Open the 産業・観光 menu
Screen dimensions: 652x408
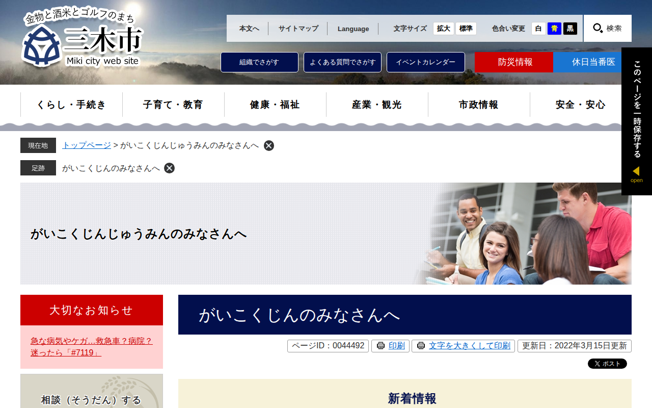(377, 105)
